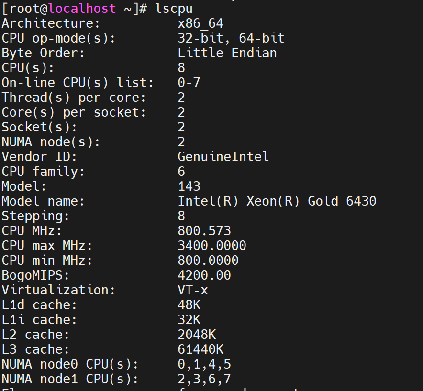
Task: Click the L3 cache value 61440K
Action: [200, 349]
